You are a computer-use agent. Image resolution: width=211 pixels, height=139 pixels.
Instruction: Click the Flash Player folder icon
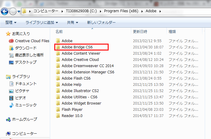[58, 109]
